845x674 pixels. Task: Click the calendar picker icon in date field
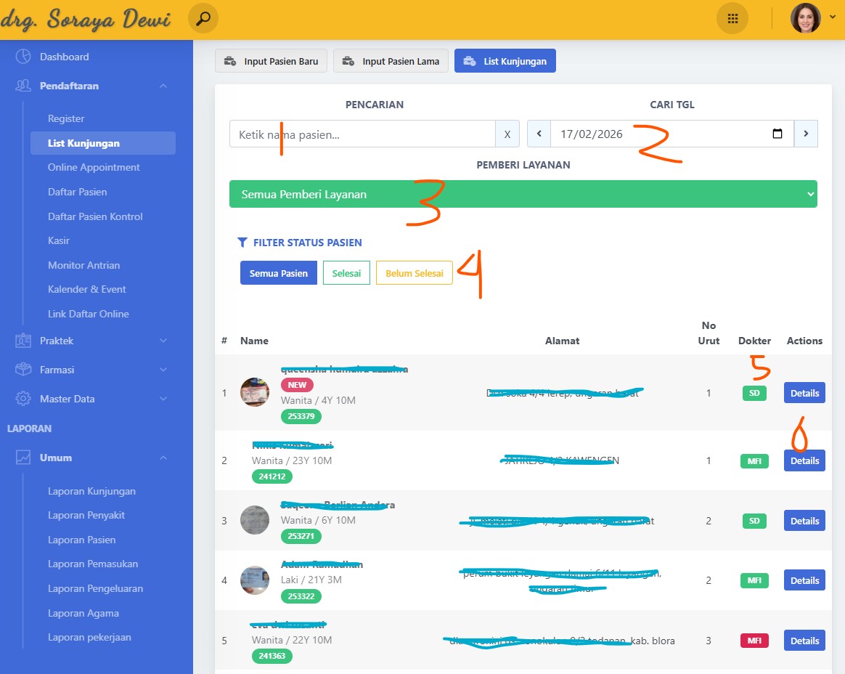point(777,134)
